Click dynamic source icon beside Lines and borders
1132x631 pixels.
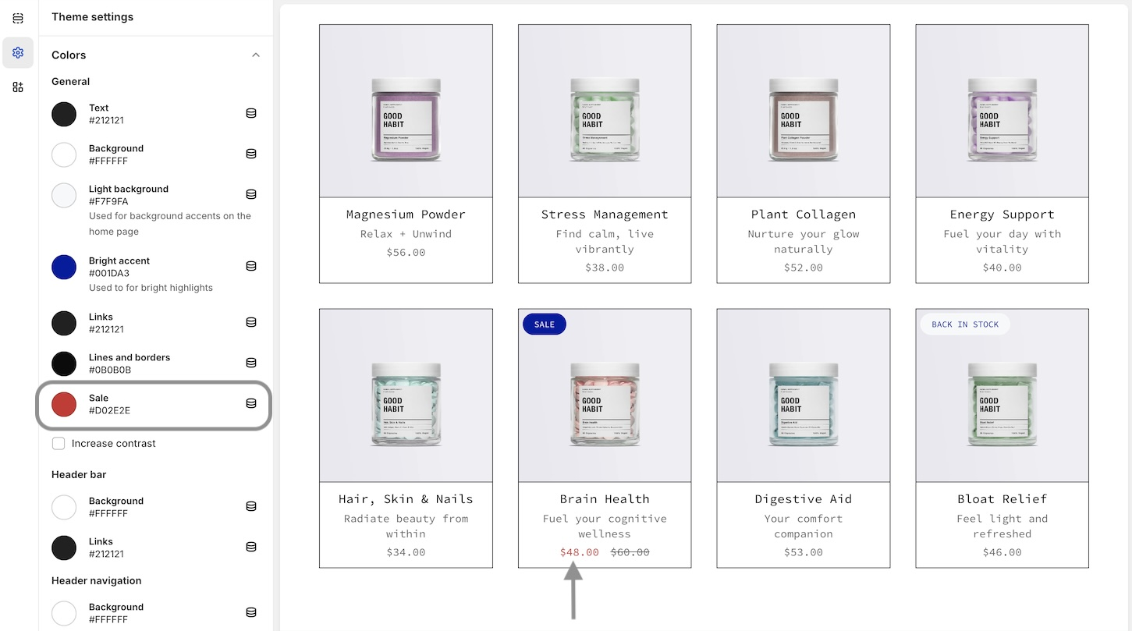[251, 363]
